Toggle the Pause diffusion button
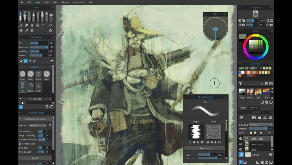Viewport: 292px width, 165px height. (254, 117)
